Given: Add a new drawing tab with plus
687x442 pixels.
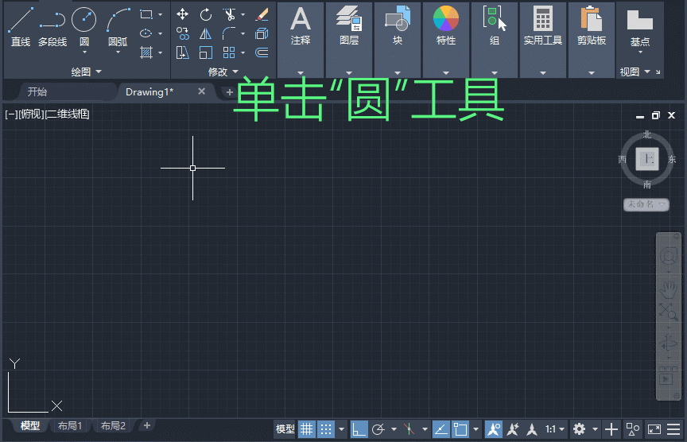Looking at the screenshot, I should coord(229,92).
